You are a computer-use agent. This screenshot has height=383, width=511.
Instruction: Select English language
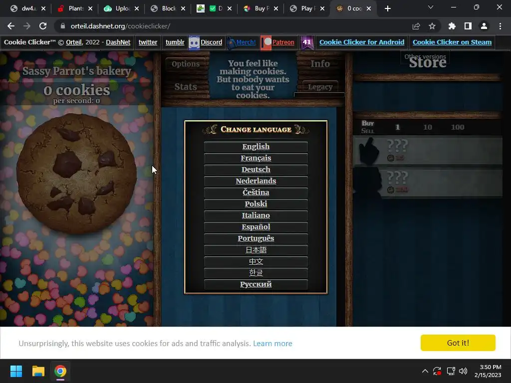pyautogui.click(x=256, y=147)
